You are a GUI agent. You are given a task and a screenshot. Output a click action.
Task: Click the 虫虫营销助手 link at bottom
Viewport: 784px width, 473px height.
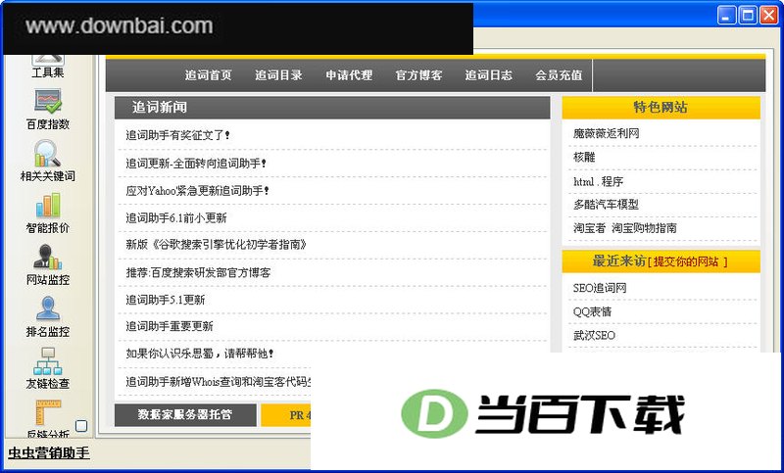point(49,453)
